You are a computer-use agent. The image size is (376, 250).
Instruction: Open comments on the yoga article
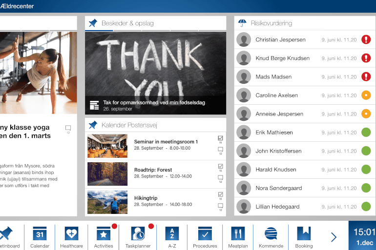click(68, 128)
